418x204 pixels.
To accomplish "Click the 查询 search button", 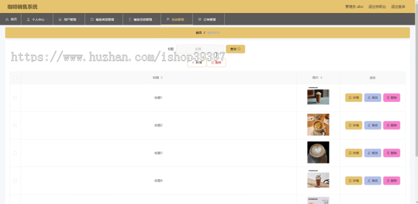I will [x=235, y=49].
